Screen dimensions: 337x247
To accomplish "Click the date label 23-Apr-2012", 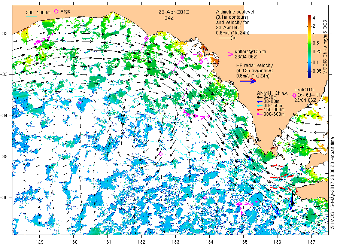I will pos(174,12).
